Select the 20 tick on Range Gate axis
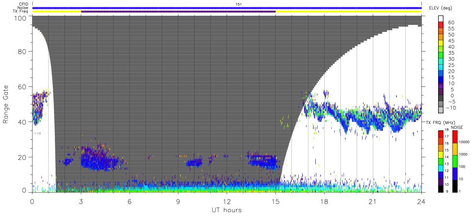The image size is (474, 218). click(22, 157)
